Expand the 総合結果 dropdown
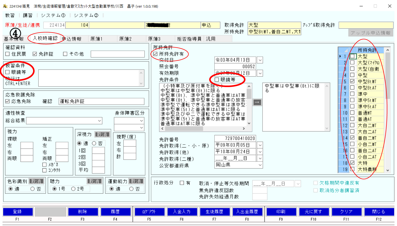Image resolution: width=397 pixels, height=226 pixels. pos(100,121)
